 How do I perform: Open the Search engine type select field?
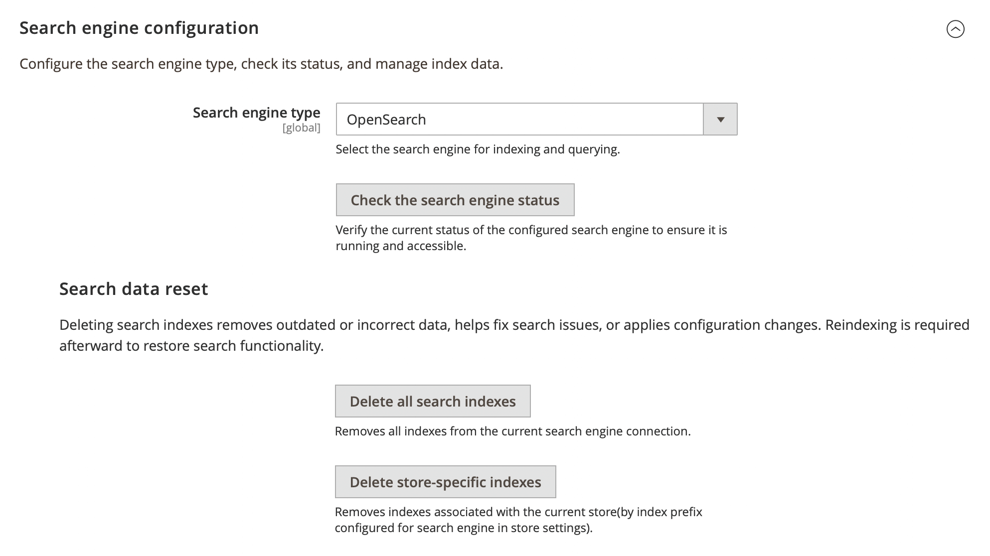click(518, 120)
